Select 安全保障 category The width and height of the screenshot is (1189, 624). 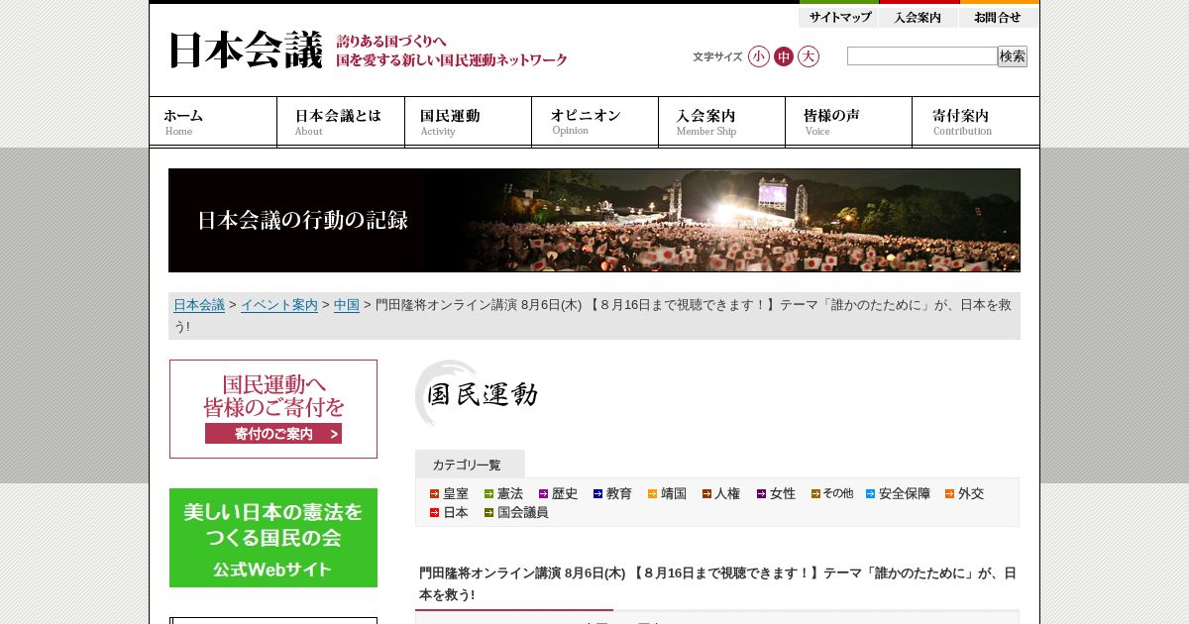tap(898, 493)
